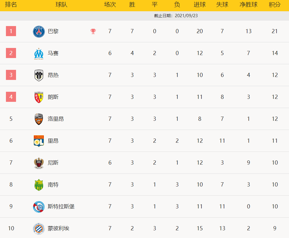This screenshot has height=238, width=289.
Task: Click the FC Lorient club crest
Action: pos(39,119)
